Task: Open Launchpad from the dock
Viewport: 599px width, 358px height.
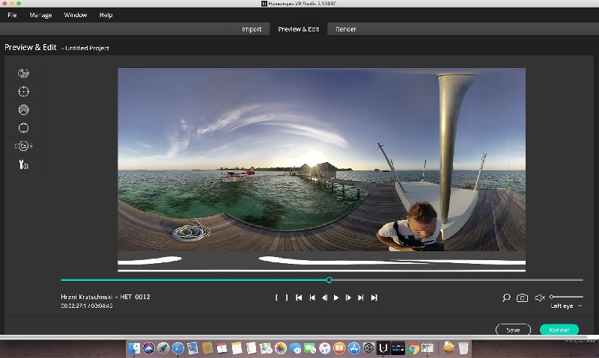Action: (x=163, y=348)
